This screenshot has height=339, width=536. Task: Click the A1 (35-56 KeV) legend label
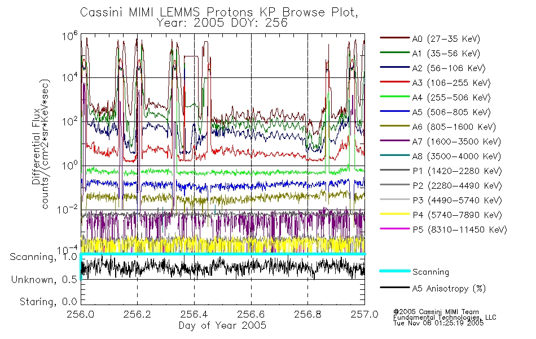click(x=446, y=54)
